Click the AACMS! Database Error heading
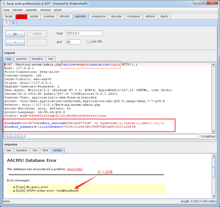The width and height of the screenshot is (220, 207). click(32, 161)
